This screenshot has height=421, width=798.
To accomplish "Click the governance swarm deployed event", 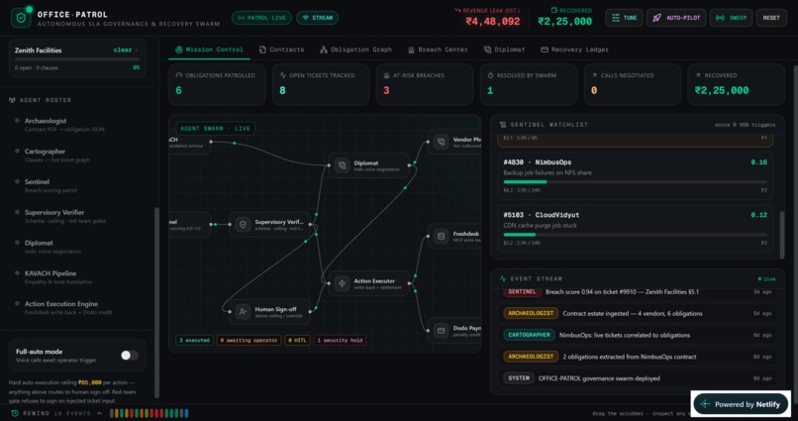I will coord(639,378).
